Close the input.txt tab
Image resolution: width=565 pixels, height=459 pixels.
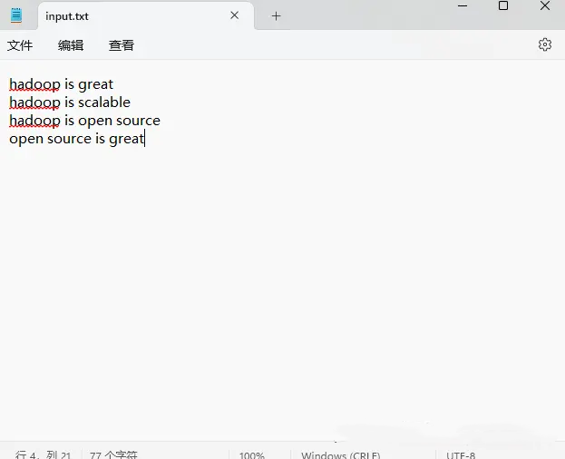coord(235,15)
